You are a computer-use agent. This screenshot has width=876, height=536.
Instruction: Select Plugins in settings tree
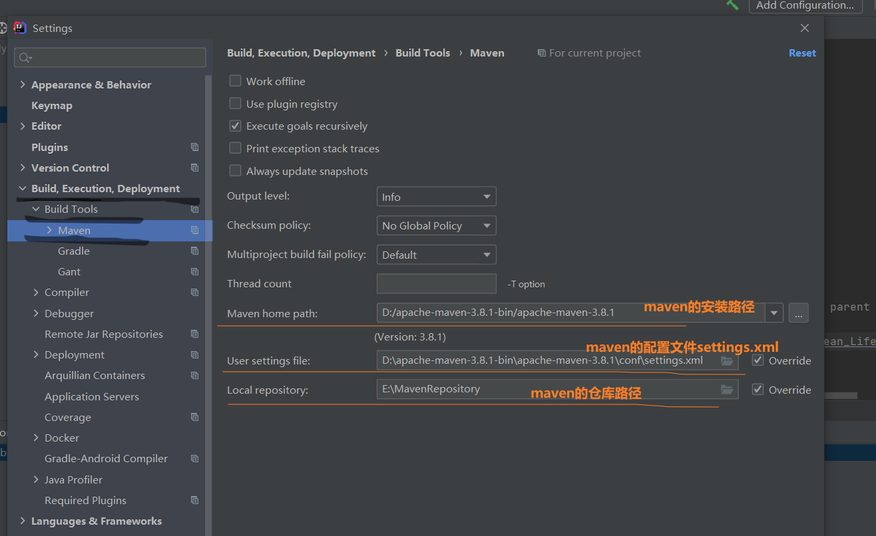(x=50, y=147)
